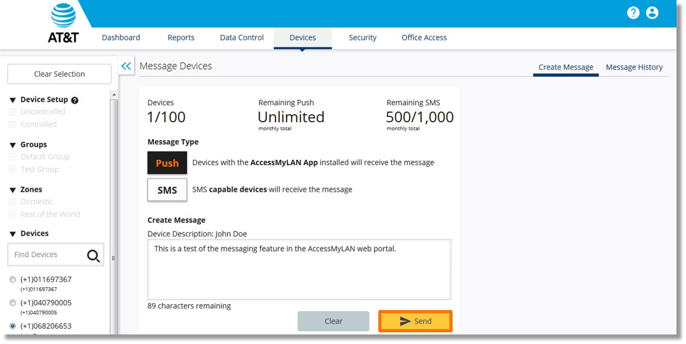Toggle the Uncontrolled checkbox
The height and width of the screenshot is (344, 686).
[x=13, y=112]
